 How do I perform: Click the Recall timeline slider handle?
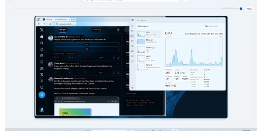(x=241, y=9)
